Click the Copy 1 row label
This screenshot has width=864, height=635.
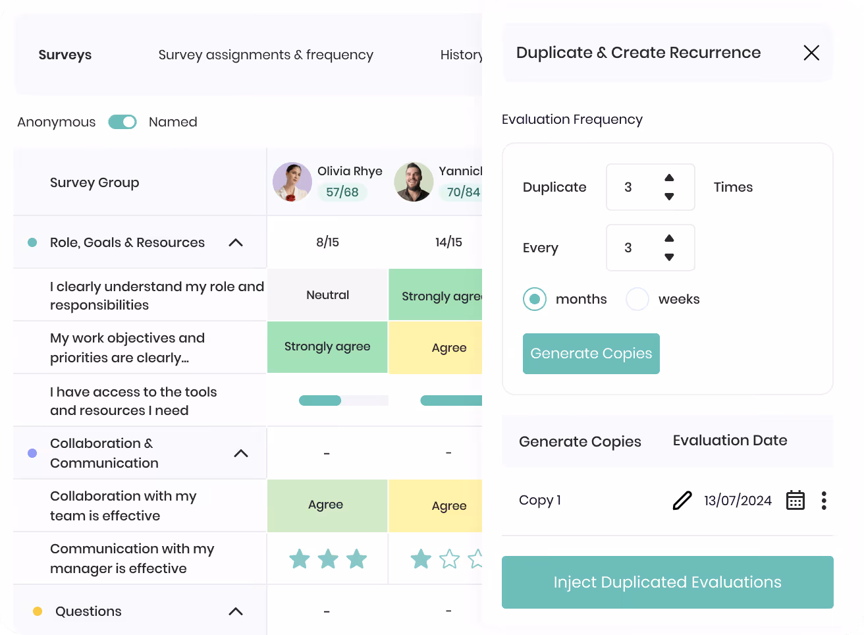pyautogui.click(x=540, y=500)
